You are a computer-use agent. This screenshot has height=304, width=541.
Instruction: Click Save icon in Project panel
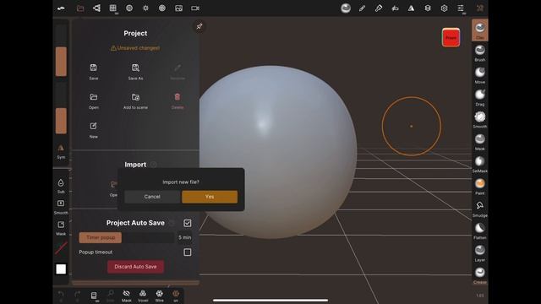[94, 68]
